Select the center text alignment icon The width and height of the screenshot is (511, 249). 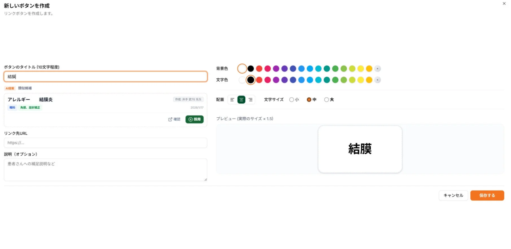click(x=241, y=99)
